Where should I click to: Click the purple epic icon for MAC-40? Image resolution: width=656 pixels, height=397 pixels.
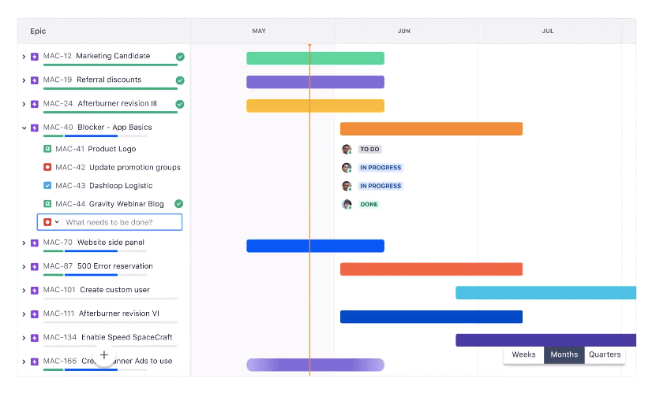pos(35,128)
